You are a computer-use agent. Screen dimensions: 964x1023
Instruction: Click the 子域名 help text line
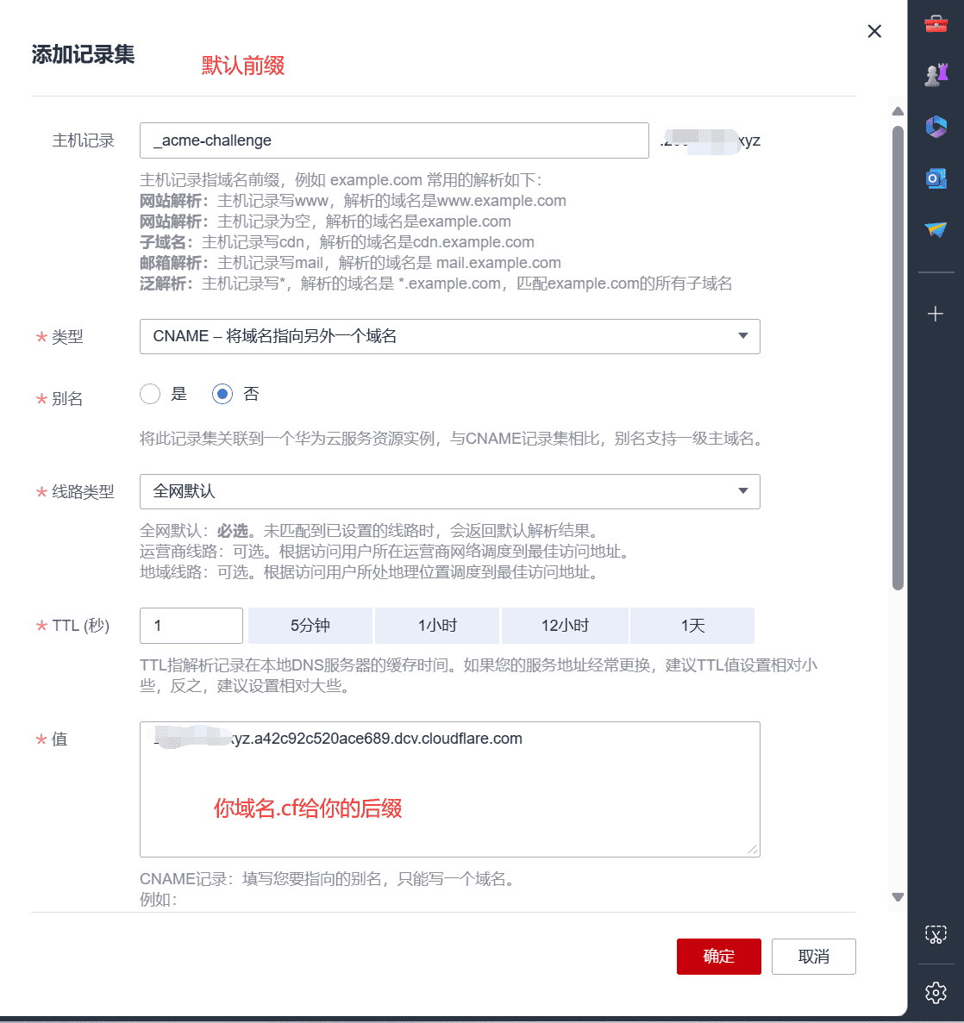click(x=337, y=242)
